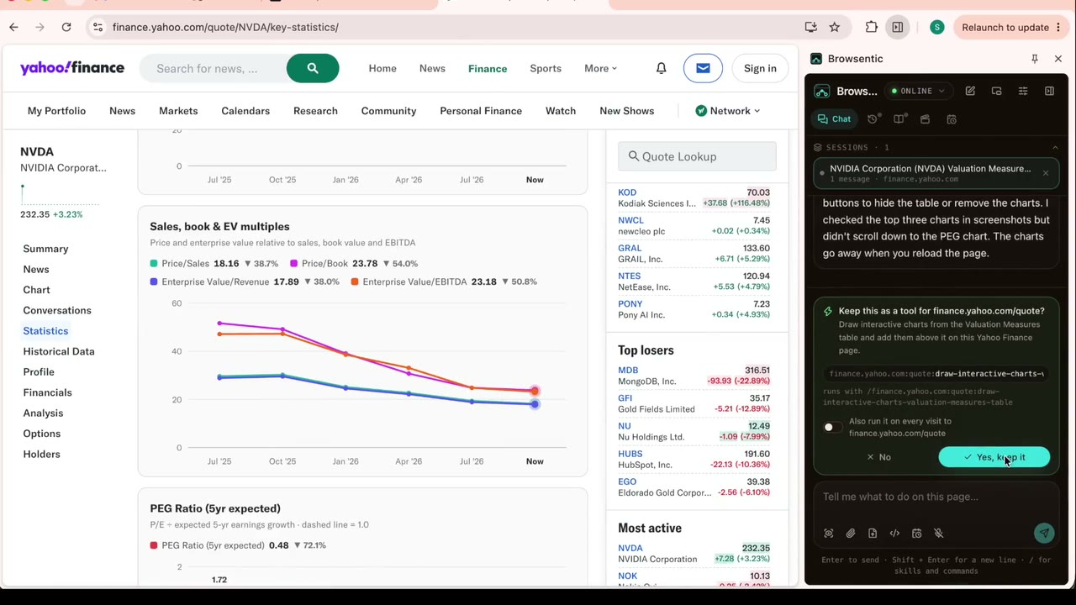Screen dimensions: 1076x605
Task: Open Browsentic clapperboard recordings tab
Action: pos(925,119)
